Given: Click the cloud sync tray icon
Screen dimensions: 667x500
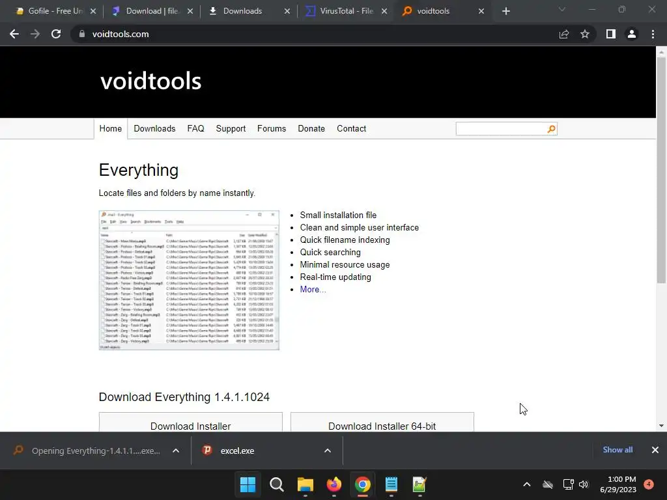Looking at the screenshot, I should (x=548, y=484).
